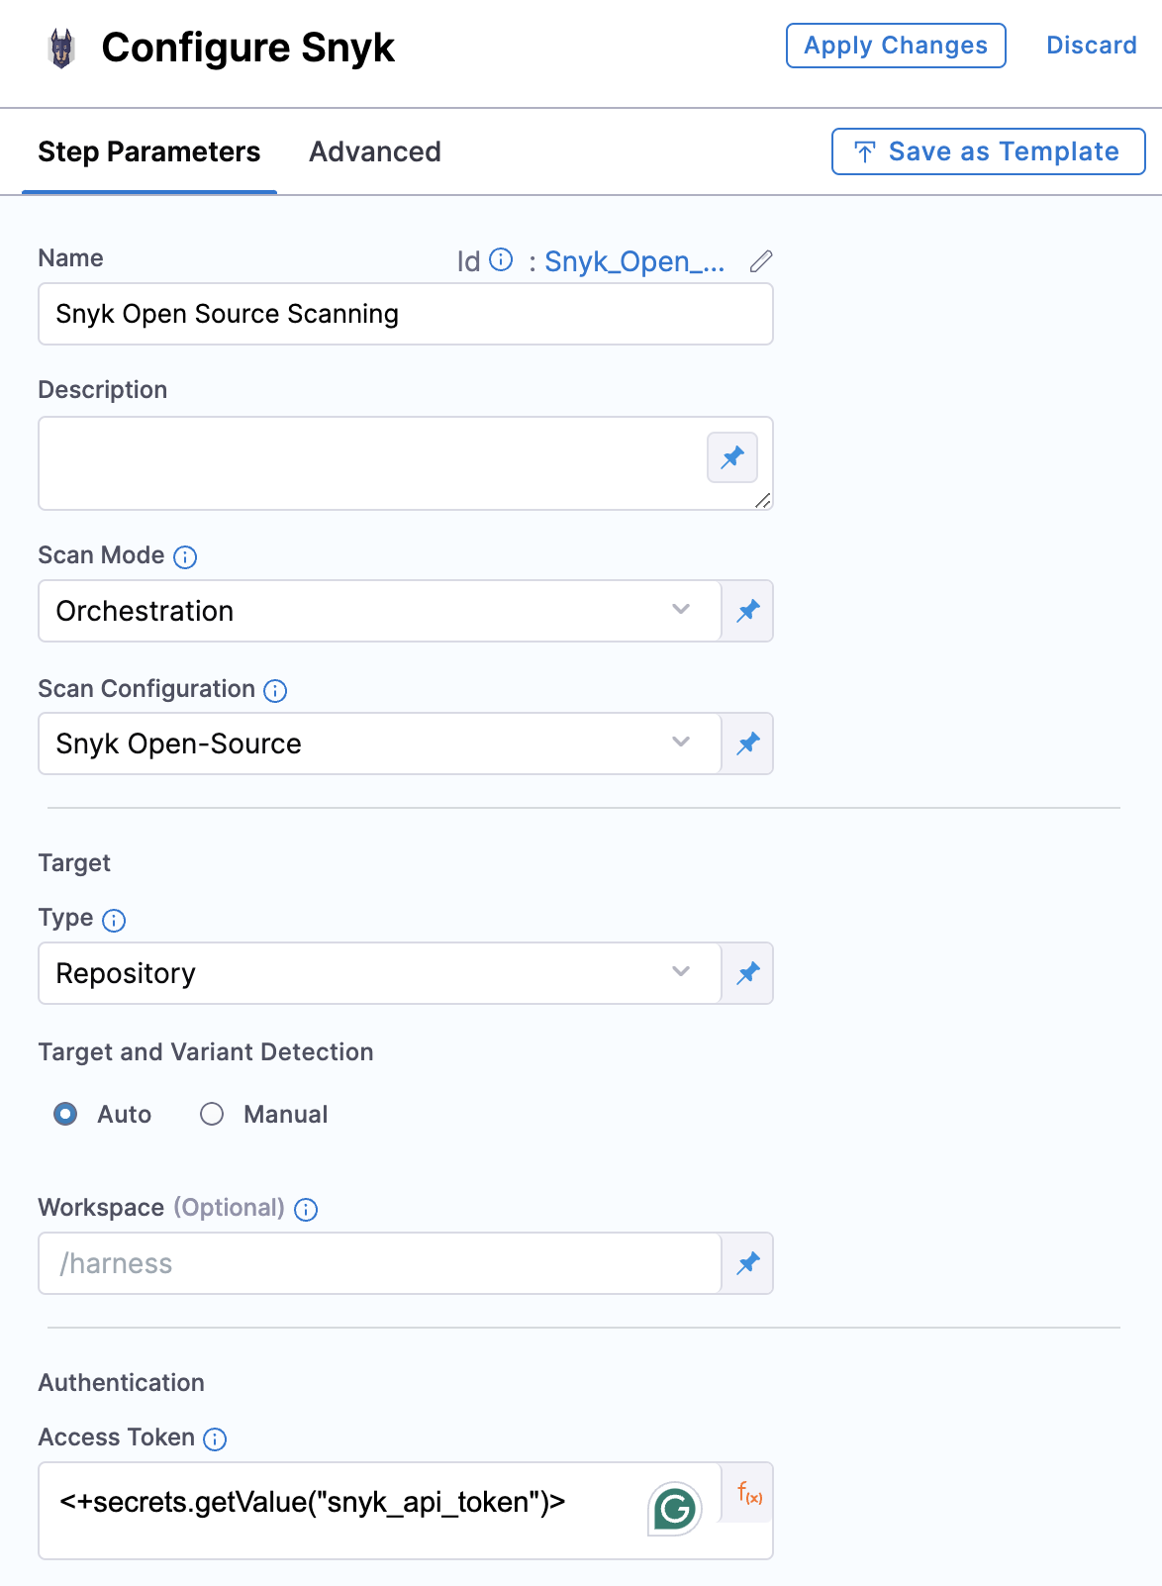
Task: Click the pencil icon to edit Id
Action: [x=760, y=261]
